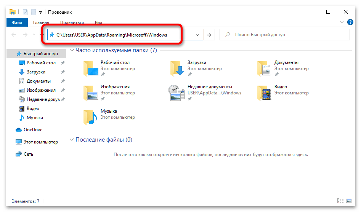Select Рабочий стол in navigation pane

point(37,63)
